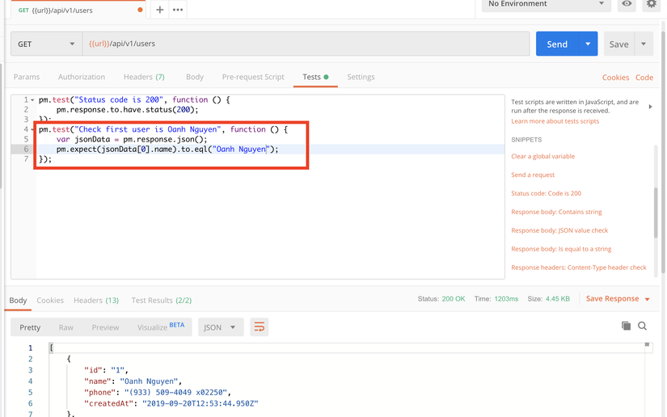Select Preview response view
667x417 pixels.
(x=105, y=327)
